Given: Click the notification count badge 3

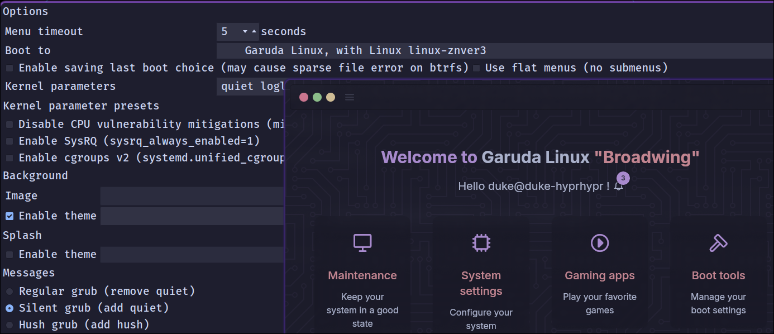Looking at the screenshot, I should pyautogui.click(x=624, y=178).
